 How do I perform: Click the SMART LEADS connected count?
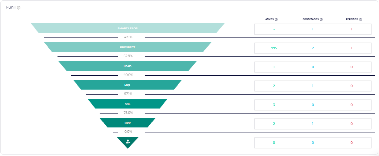pos(313,29)
